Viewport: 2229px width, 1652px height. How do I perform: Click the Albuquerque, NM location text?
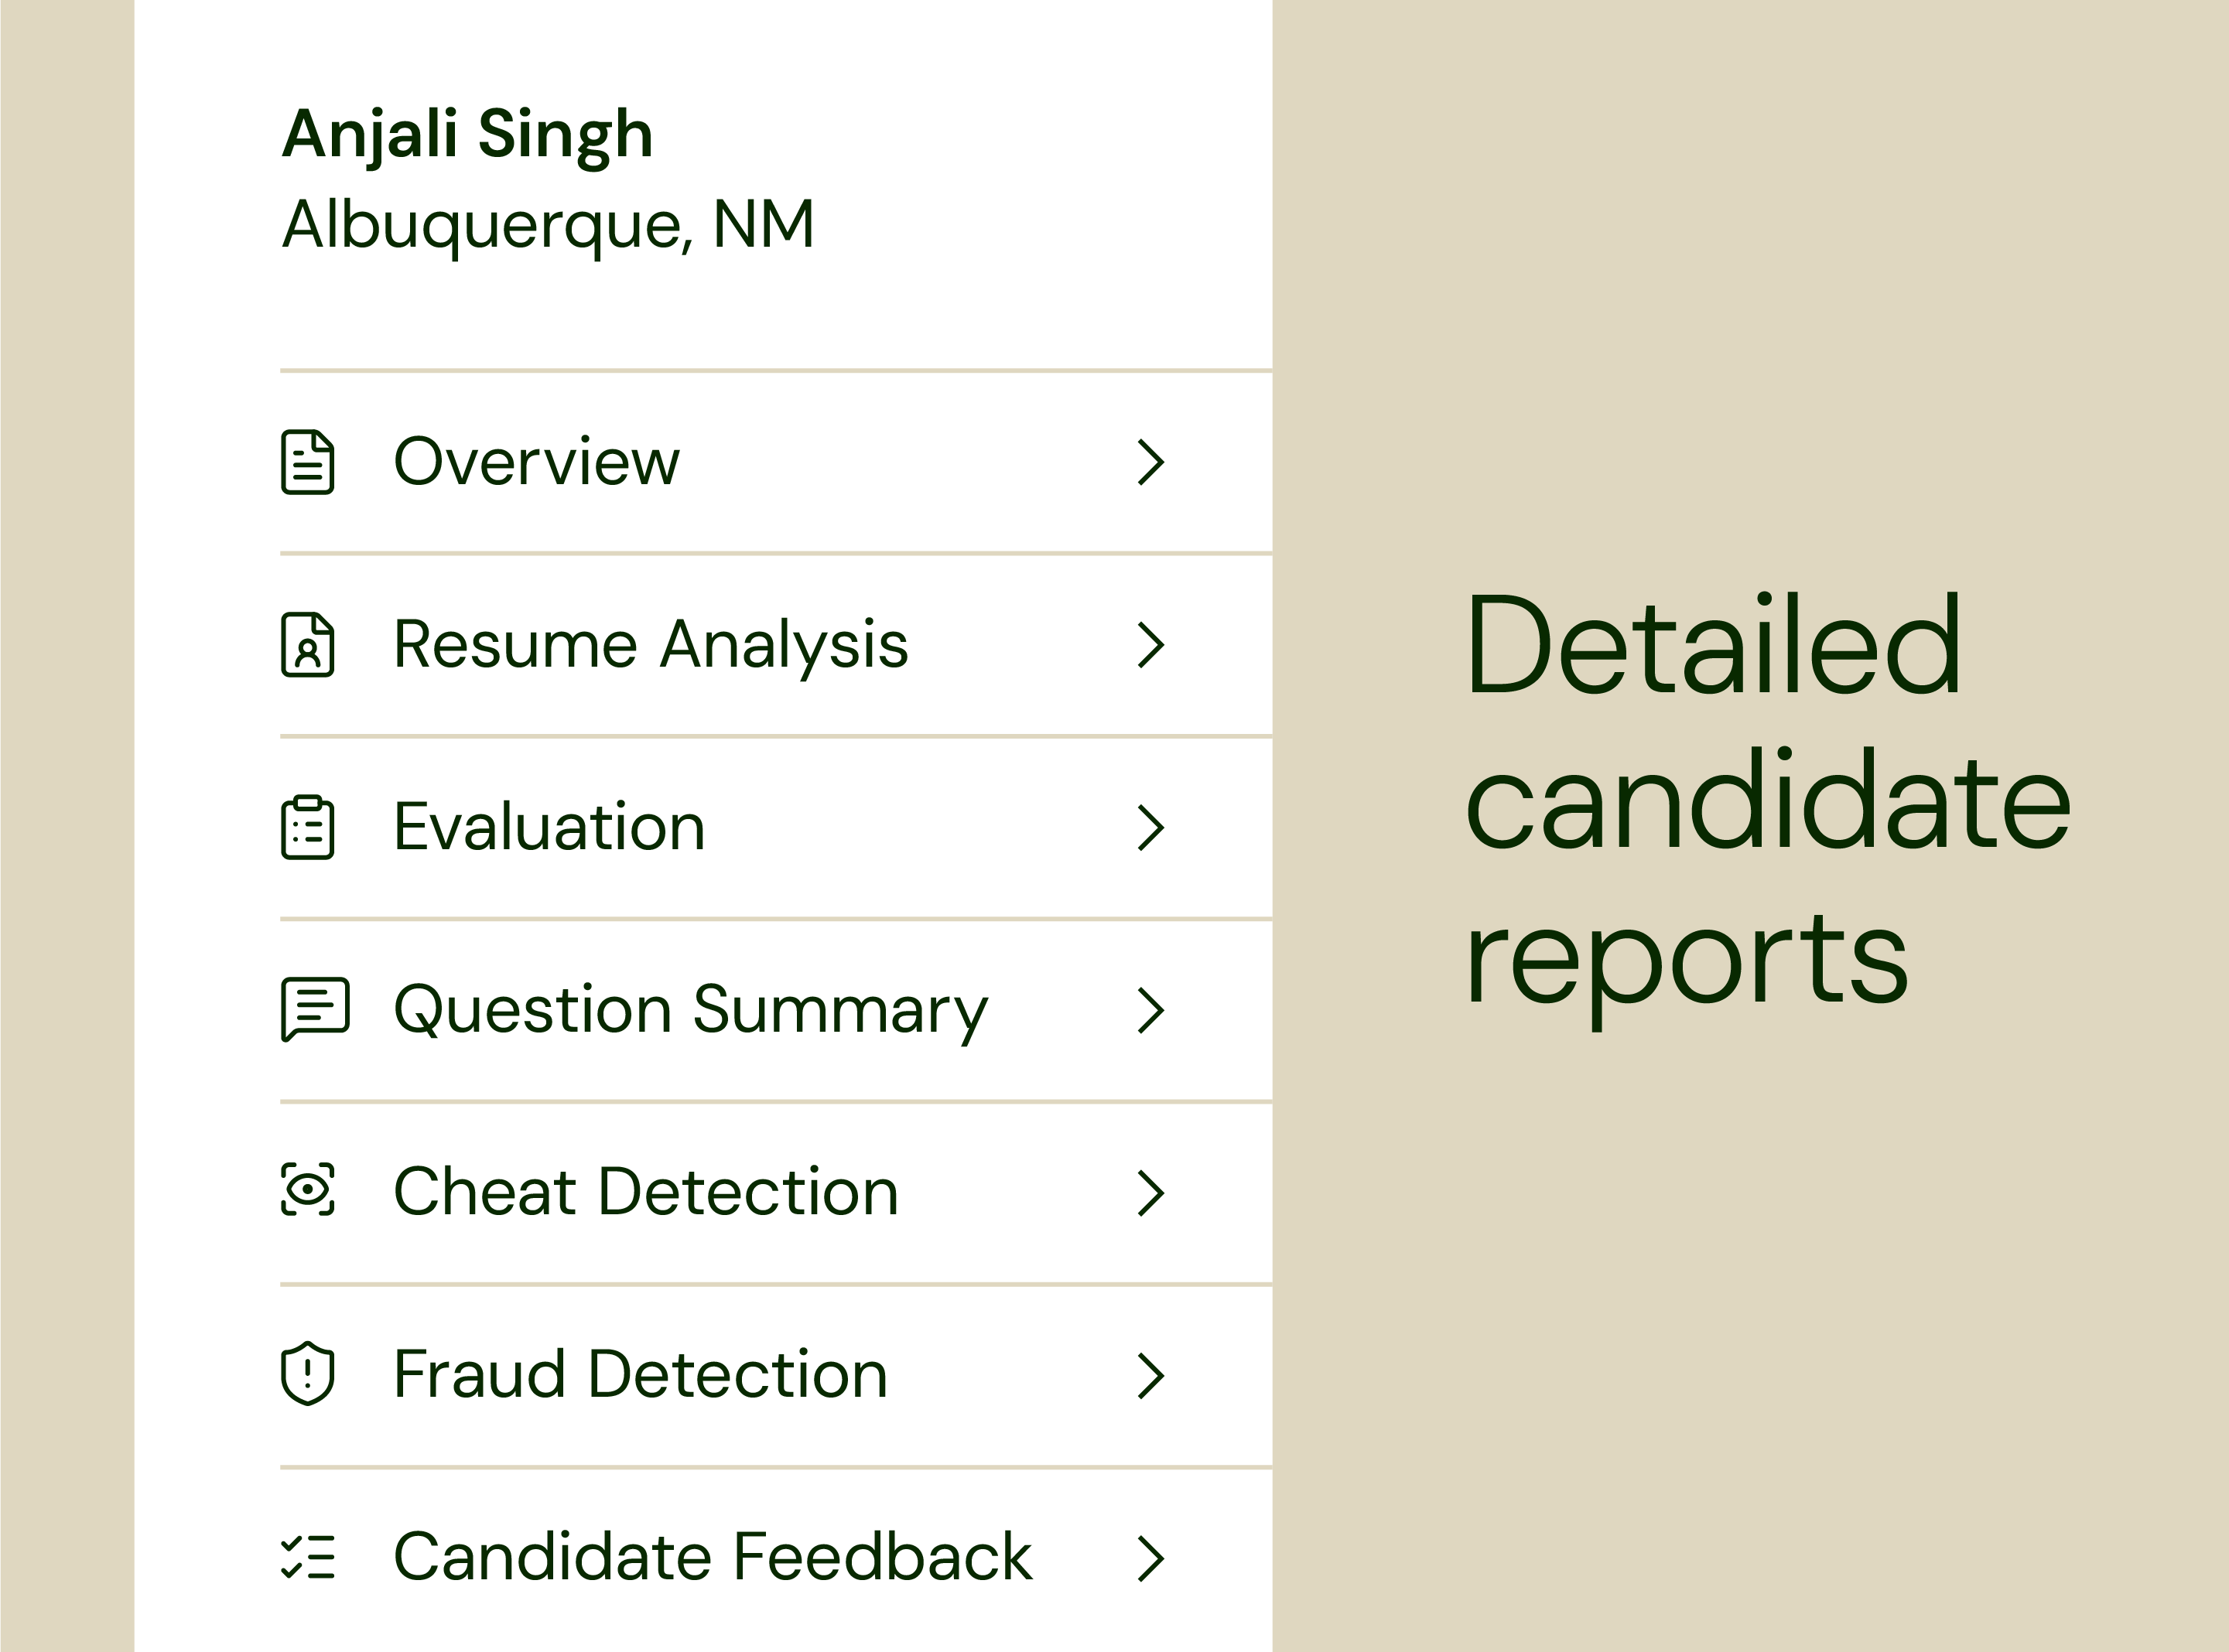coord(549,225)
